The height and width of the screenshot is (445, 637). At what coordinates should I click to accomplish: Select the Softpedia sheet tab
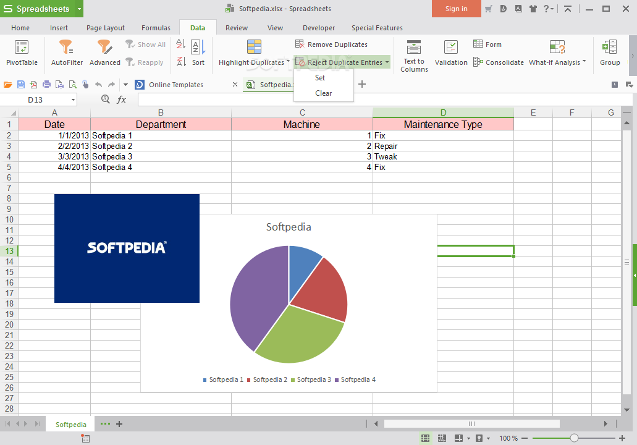pos(70,424)
